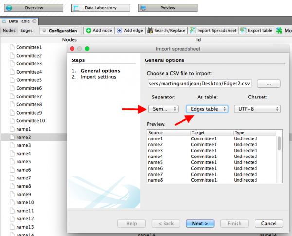The image size is (292, 236).
Task: Switch to the Nodes table view
Action: pos(9,30)
